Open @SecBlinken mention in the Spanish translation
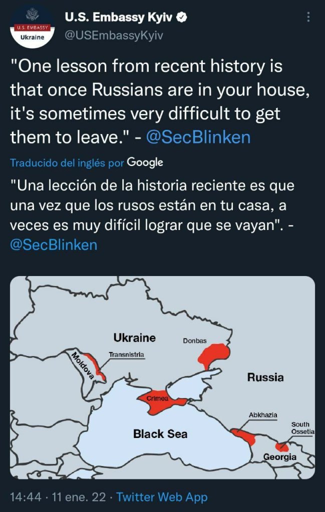The height and width of the screenshot is (512, 325). point(54,245)
